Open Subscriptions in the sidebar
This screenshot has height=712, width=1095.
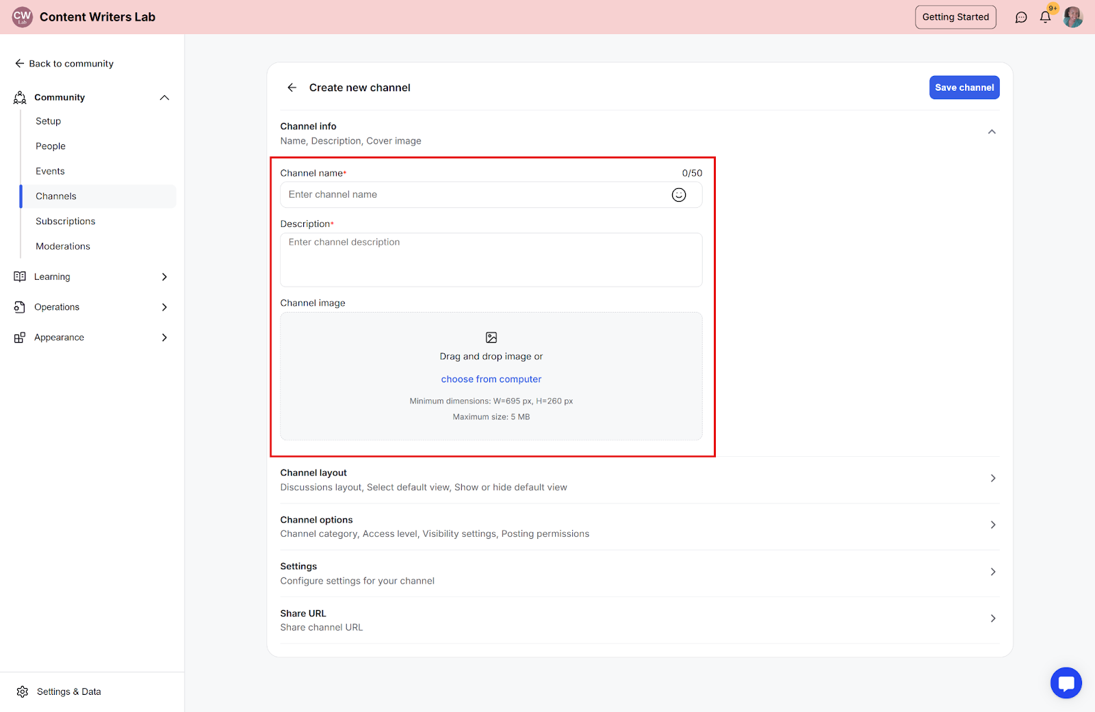[x=66, y=222]
